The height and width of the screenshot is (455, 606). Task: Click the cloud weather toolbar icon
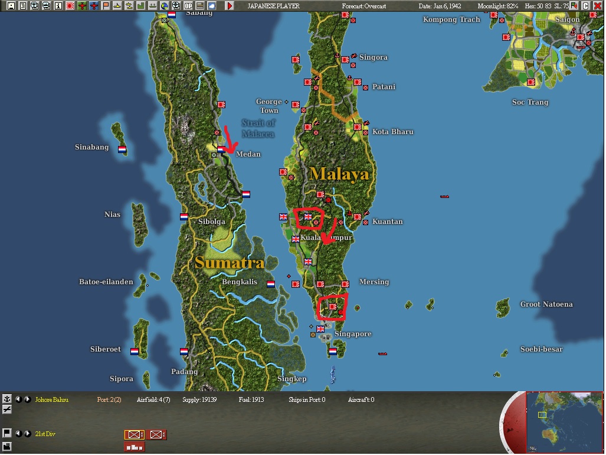coord(212,6)
